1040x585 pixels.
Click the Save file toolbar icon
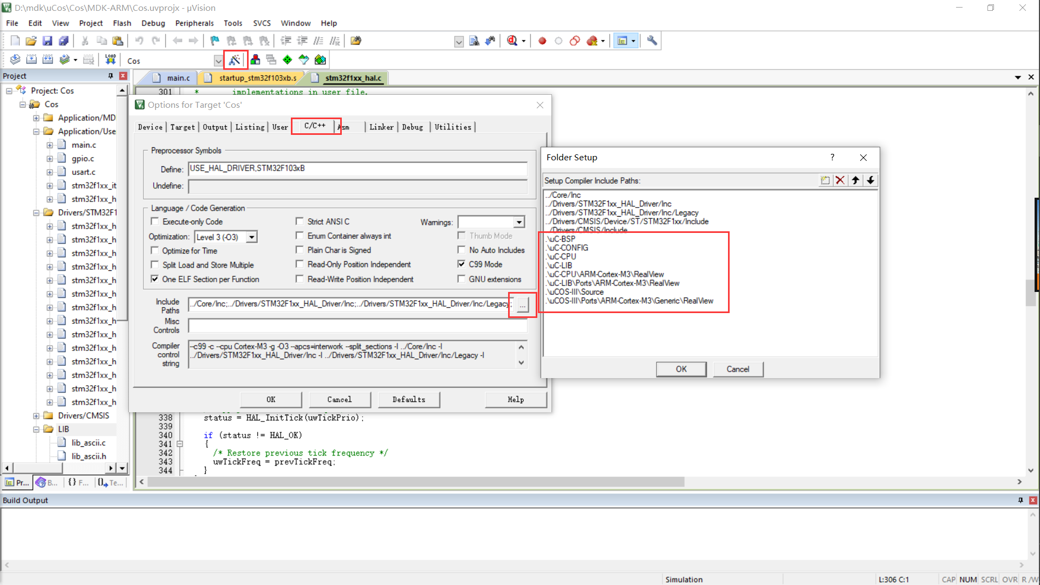47,41
